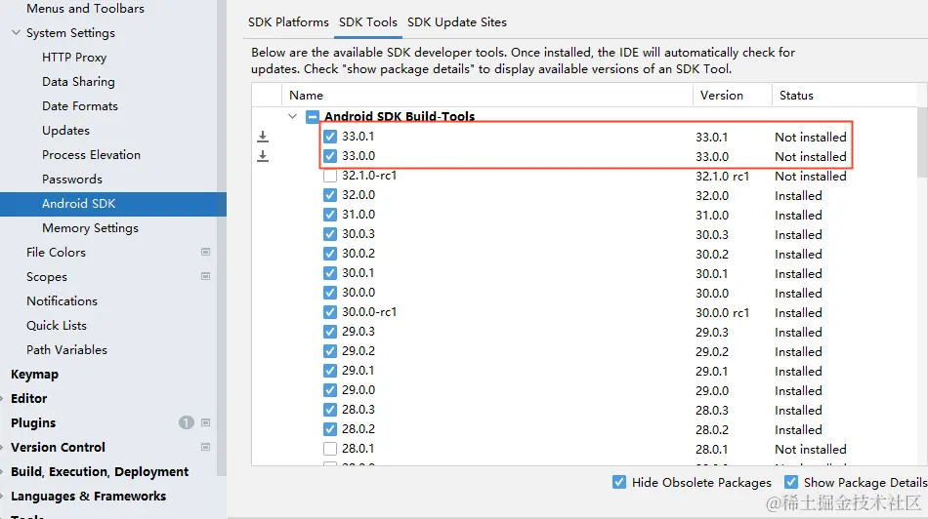Uncheck the 33.0.0 build-tools checkbox
Image resolution: width=928 pixels, height=519 pixels.
(x=330, y=156)
